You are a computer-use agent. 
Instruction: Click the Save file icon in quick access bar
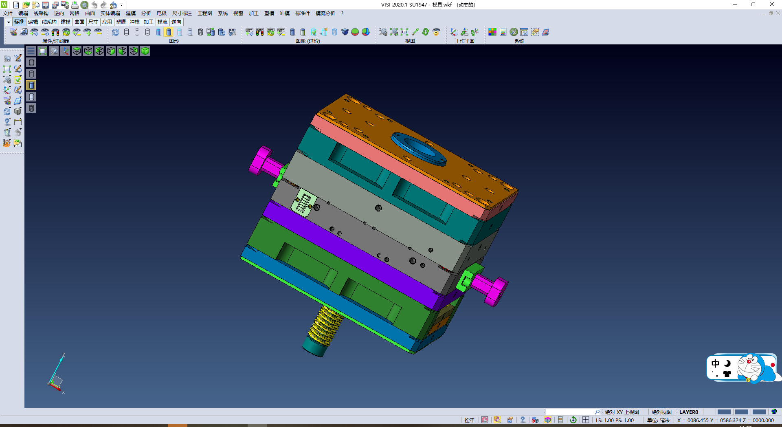(45, 5)
